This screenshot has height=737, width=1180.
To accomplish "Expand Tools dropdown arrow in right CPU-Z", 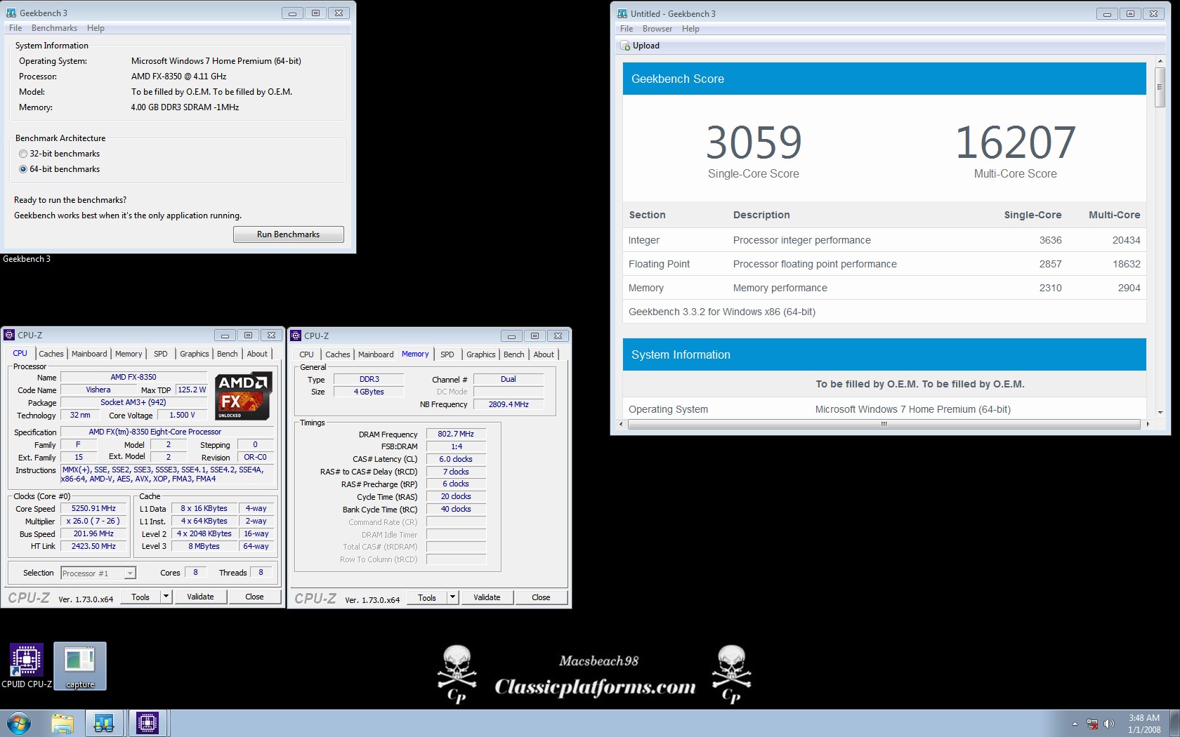I will (453, 597).
